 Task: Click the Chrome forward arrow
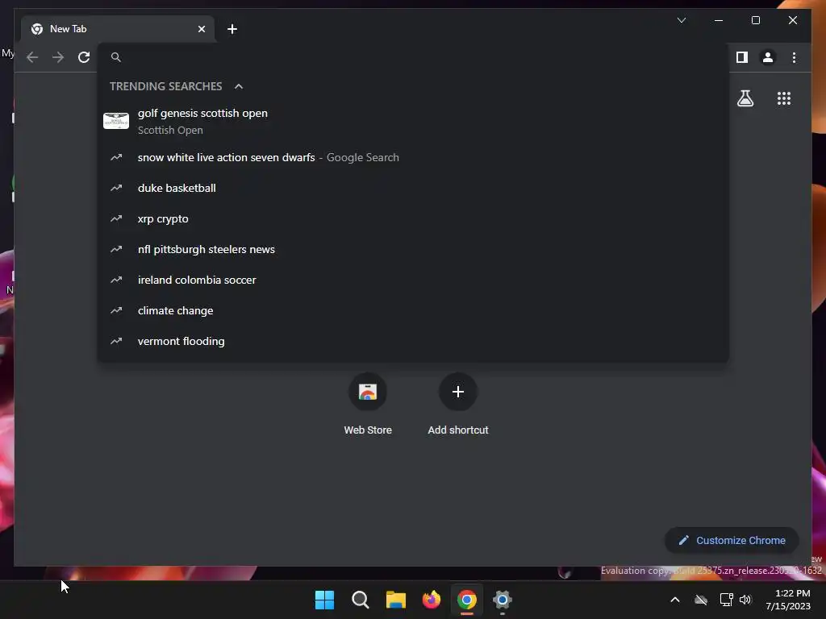tap(58, 57)
